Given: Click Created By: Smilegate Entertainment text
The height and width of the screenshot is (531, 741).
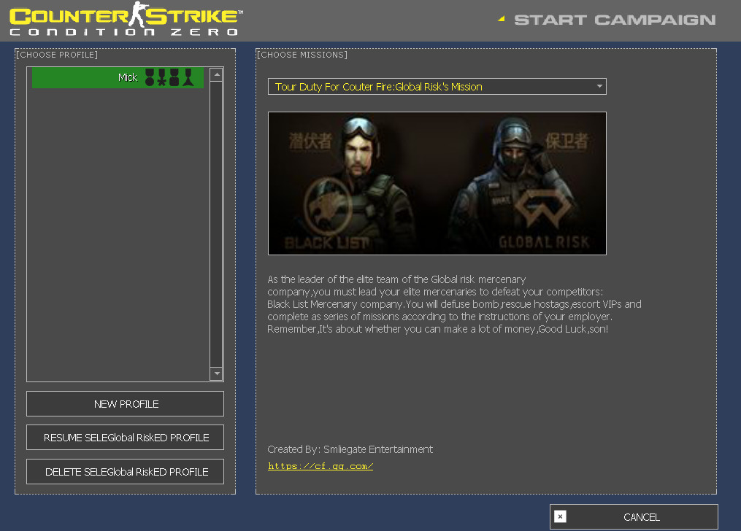Looking at the screenshot, I should [350, 449].
